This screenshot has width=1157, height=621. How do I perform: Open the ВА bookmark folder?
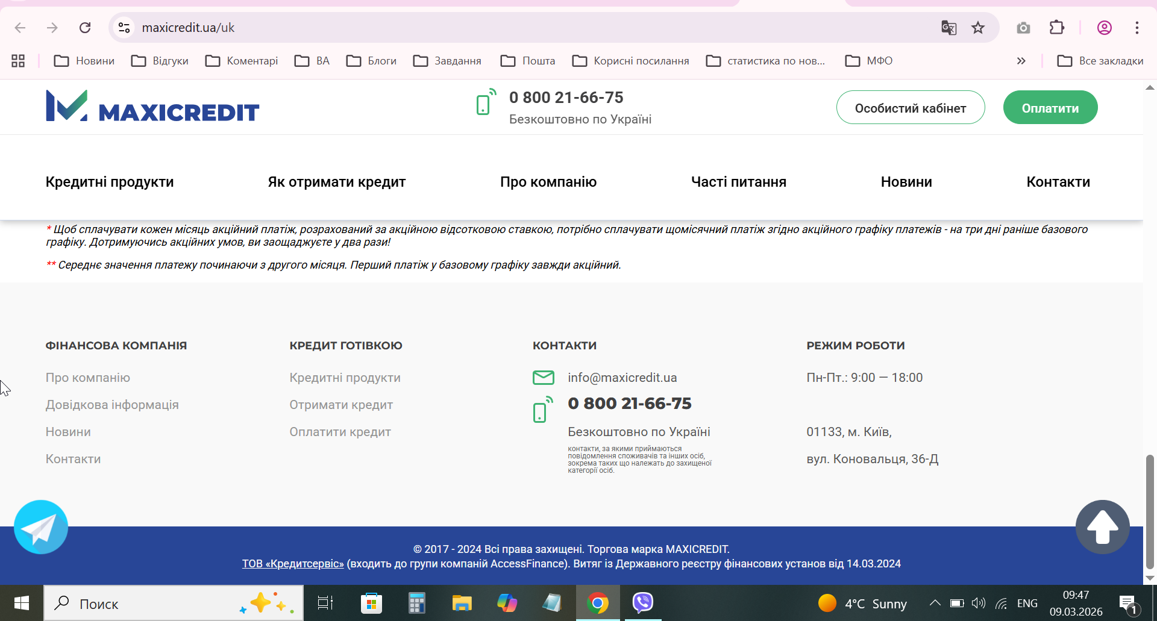312,61
